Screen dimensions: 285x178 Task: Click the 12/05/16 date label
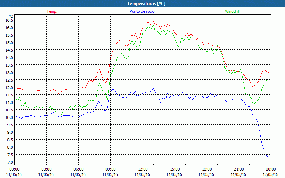coord(271,174)
